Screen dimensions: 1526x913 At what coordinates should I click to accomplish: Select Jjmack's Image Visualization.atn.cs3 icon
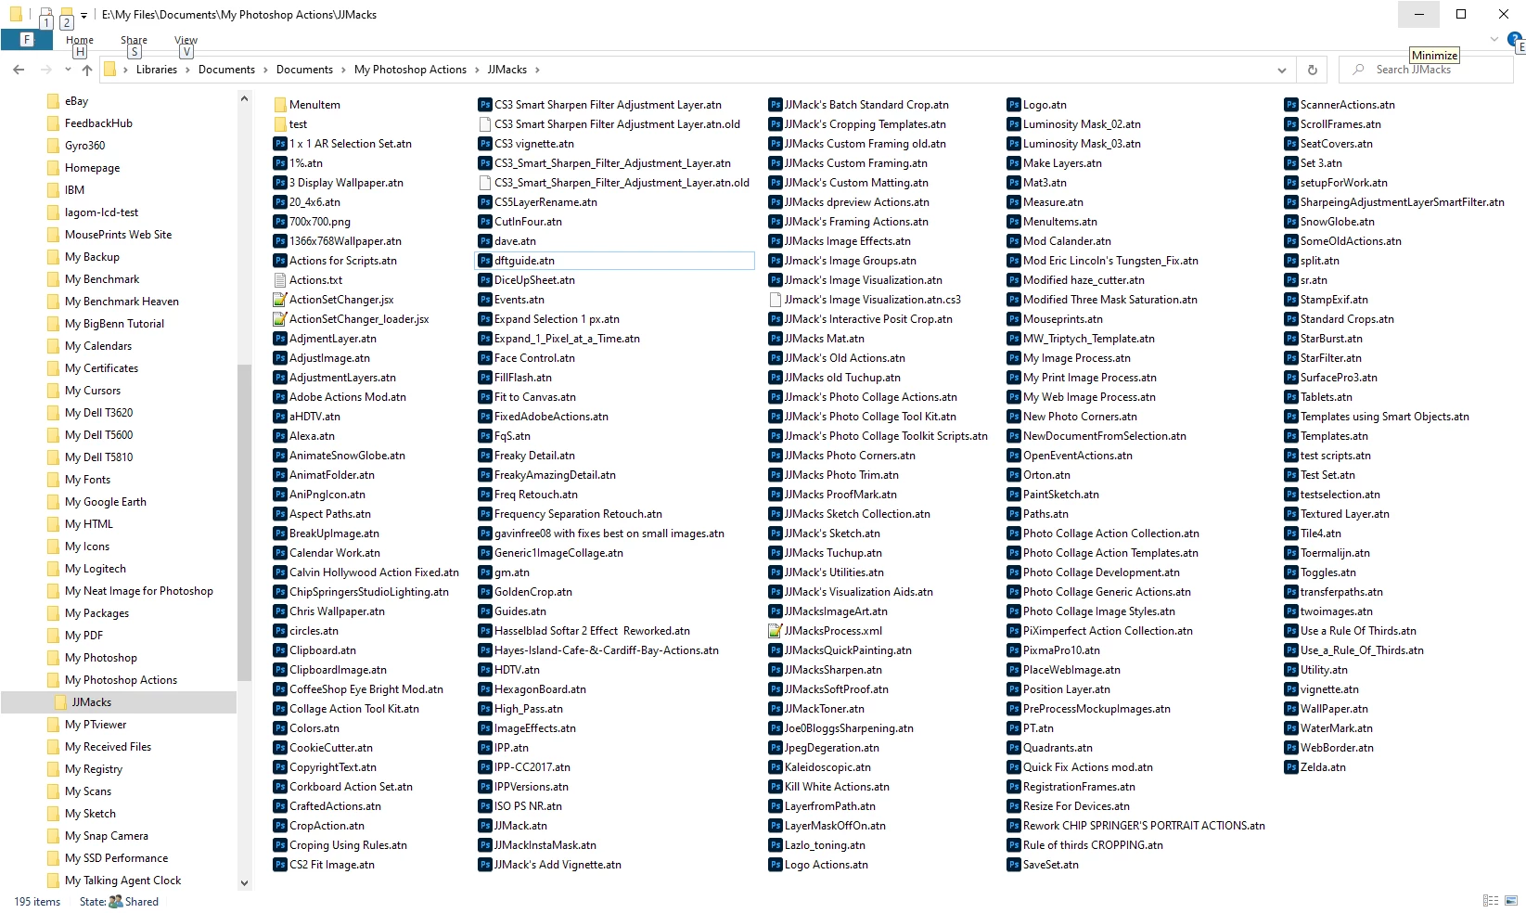click(x=776, y=300)
